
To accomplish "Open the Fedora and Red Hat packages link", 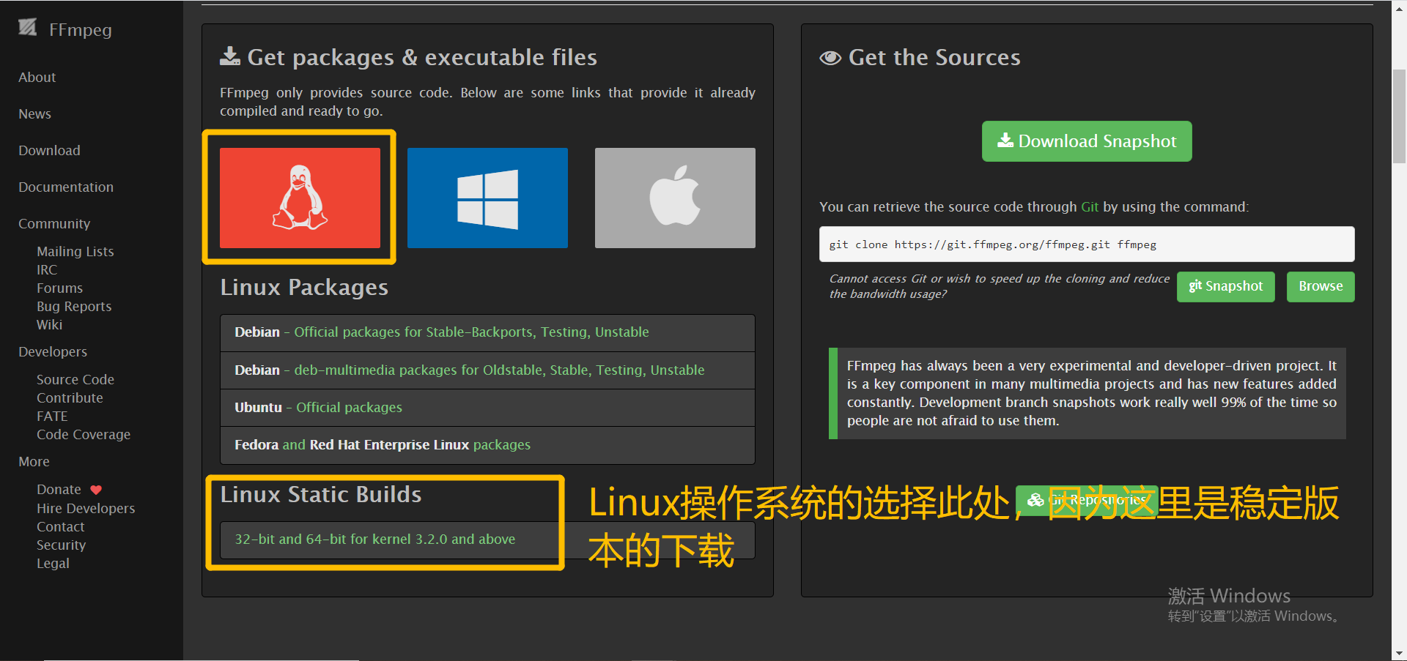I will [x=383, y=444].
